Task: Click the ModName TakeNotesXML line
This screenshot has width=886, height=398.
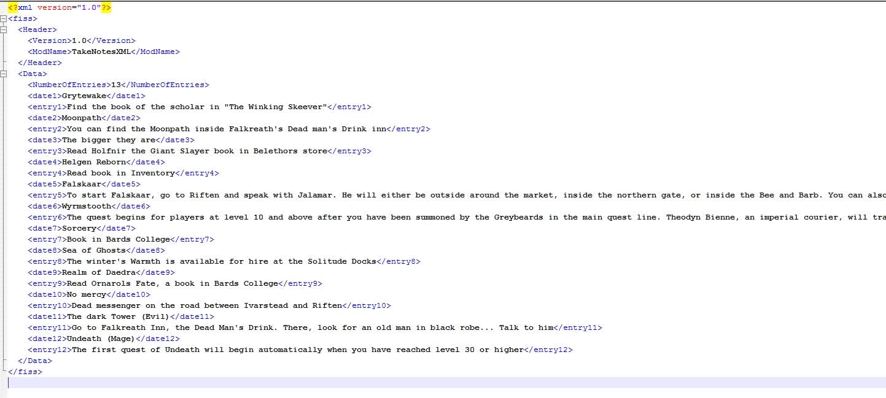Action: [104, 52]
